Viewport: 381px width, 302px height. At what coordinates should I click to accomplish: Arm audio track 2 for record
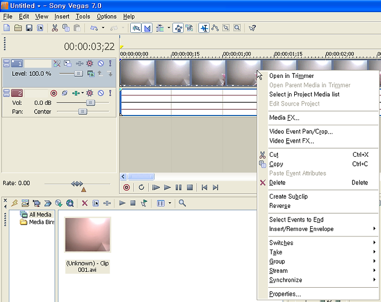(53, 93)
